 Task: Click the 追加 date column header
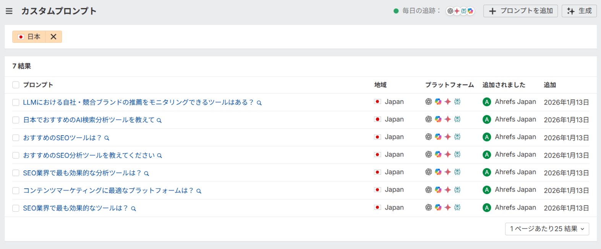coord(550,85)
